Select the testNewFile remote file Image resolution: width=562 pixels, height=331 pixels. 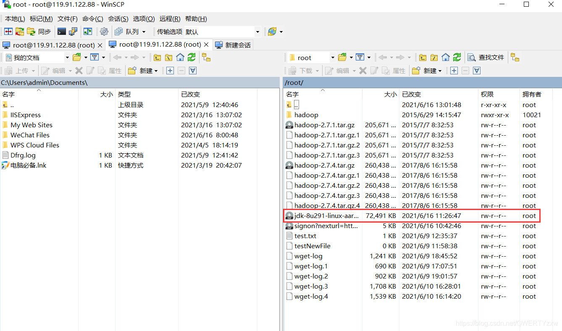[x=312, y=246]
